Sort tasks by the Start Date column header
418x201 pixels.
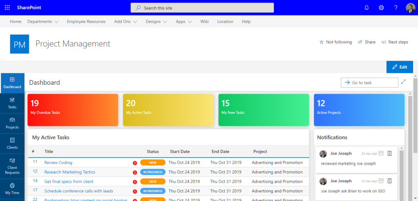point(180,152)
